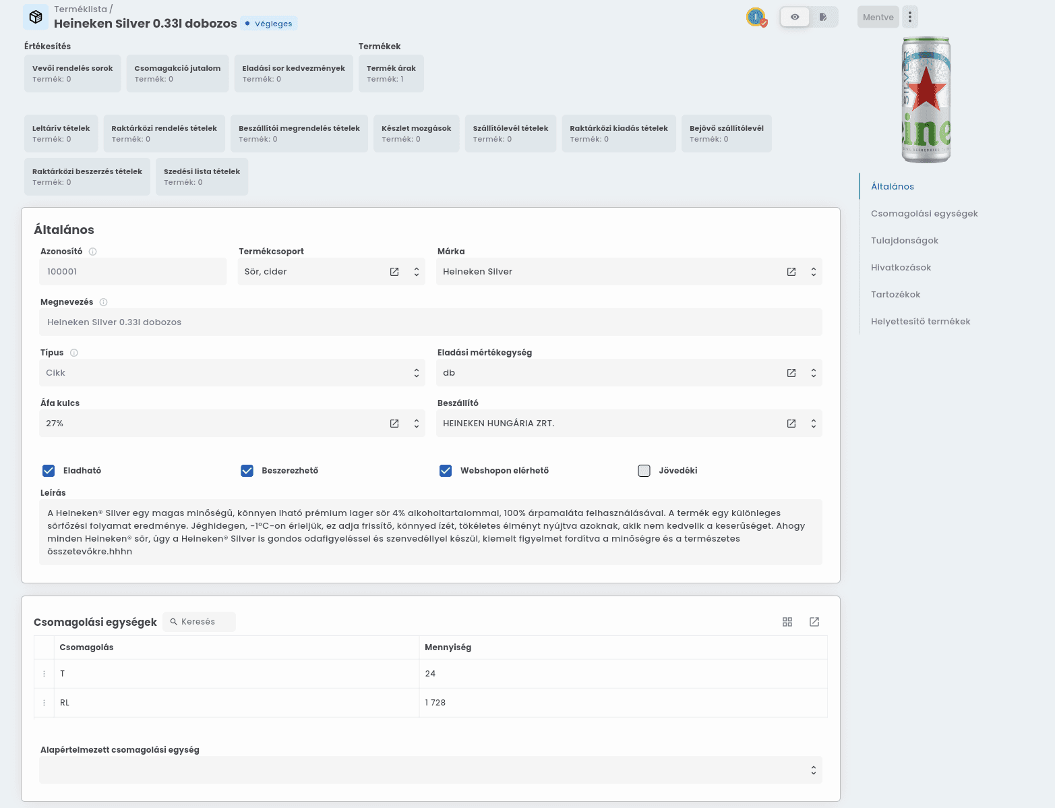1055x808 pixels.
Task: Open Márka linked record icon
Action: (x=791, y=272)
